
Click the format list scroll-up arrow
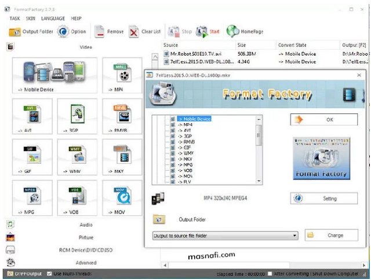click(x=259, y=119)
